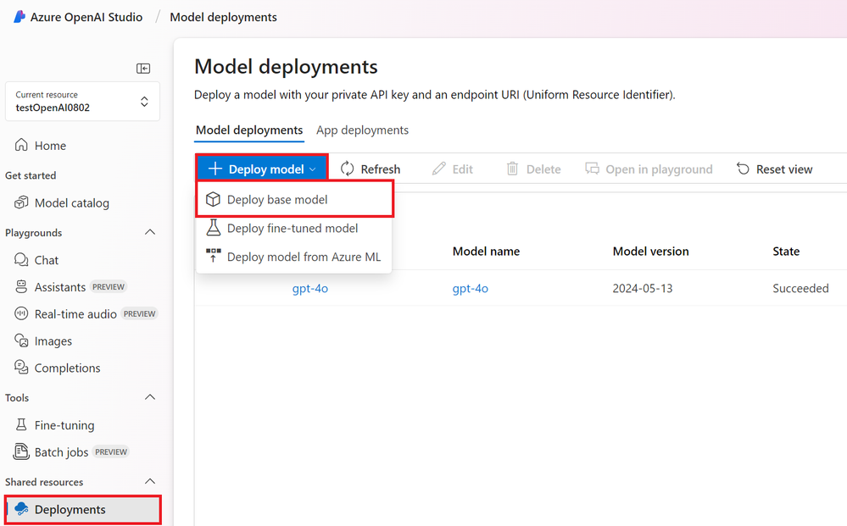Collapse the Tools section

click(x=150, y=397)
